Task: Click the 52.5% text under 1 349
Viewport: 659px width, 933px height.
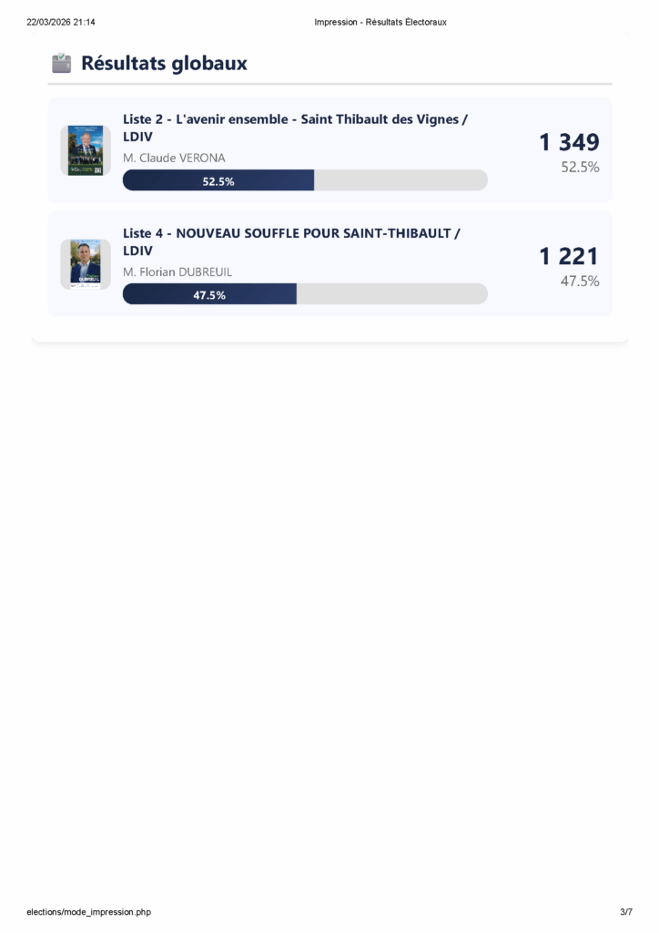Action: coord(580,168)
